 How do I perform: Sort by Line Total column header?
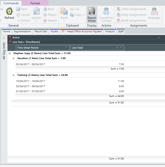coord(97,48)
